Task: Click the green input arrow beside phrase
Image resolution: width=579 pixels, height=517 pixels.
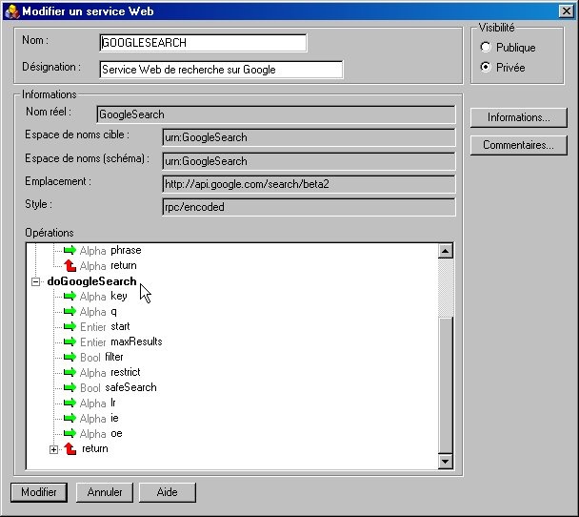Action: pyautogui.click(x=70, y=250)
